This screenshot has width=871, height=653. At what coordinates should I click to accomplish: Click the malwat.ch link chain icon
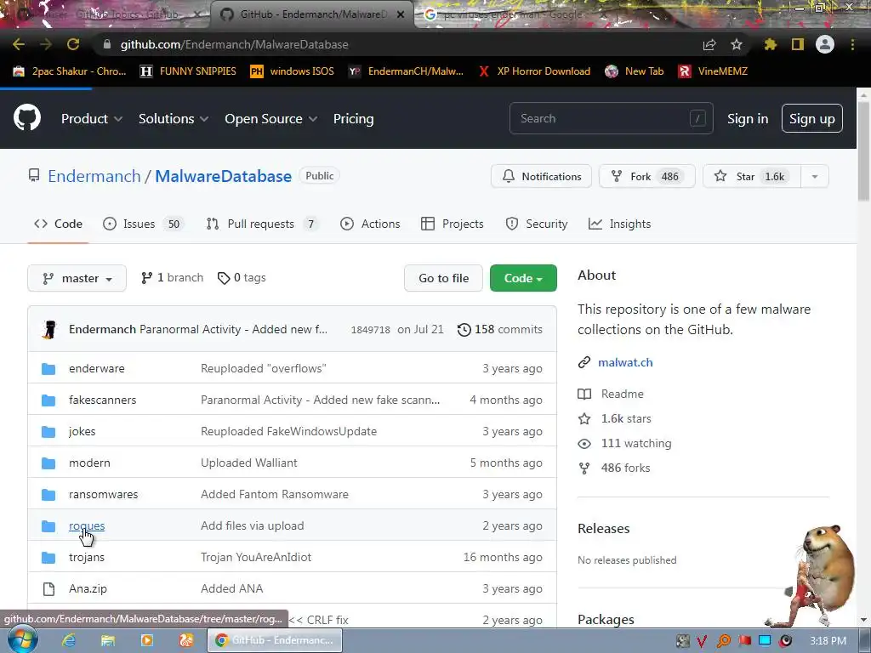[584, 362]
